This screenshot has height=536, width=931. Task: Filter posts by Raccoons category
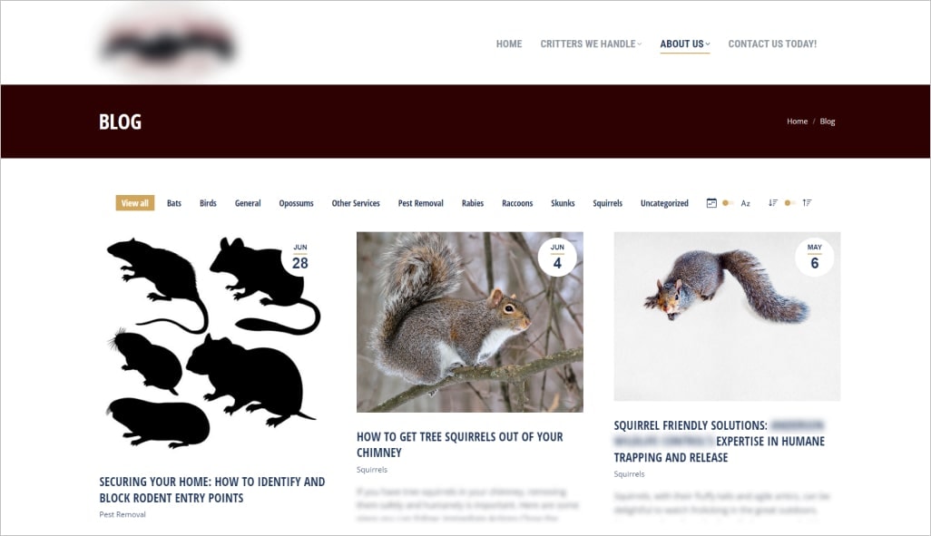pyautogui.click(x=517, y=203)
